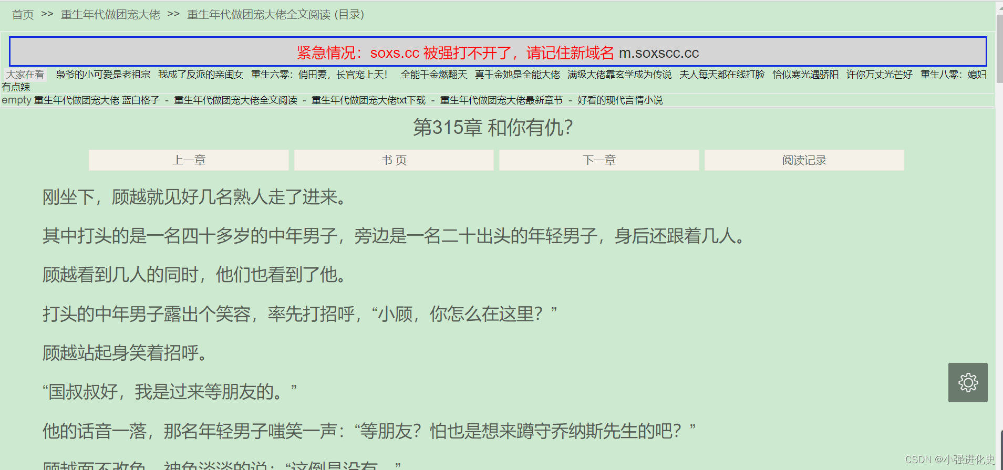Open 满级大佬靠玄学成为传说 recommendation
The height and width of the screenshot is (470, 1003).
pyautogui.click(x=619, y=75)
